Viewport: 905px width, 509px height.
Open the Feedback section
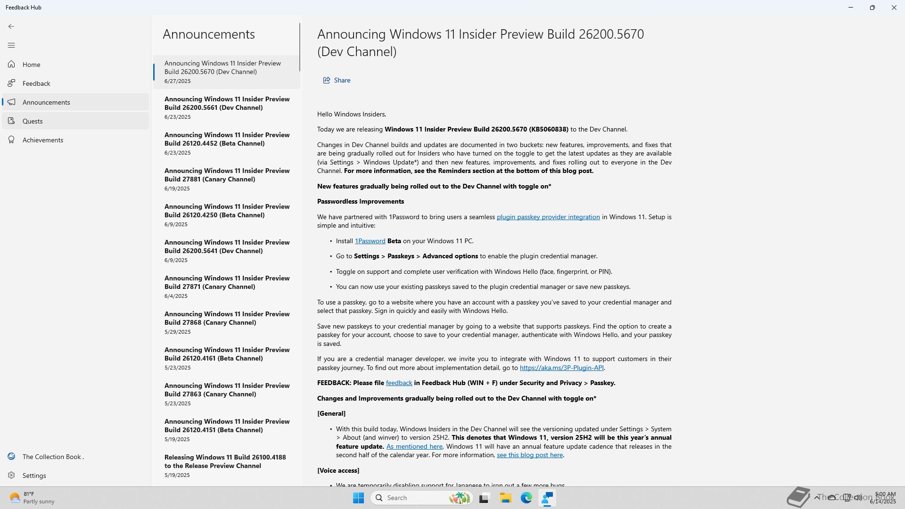tap(36, 83)
